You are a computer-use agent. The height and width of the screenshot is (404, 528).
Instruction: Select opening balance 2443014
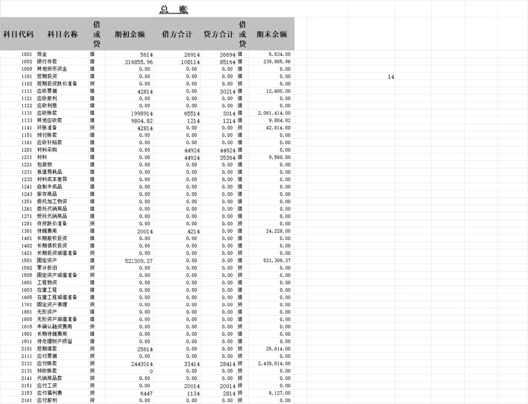142,364
